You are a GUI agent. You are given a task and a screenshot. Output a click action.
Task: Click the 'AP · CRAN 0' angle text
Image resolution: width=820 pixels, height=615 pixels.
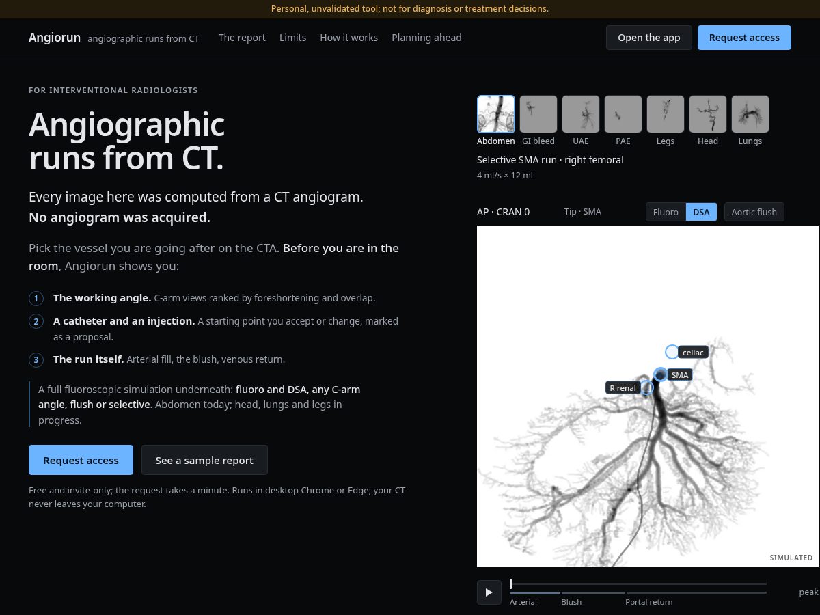(503, 212)
